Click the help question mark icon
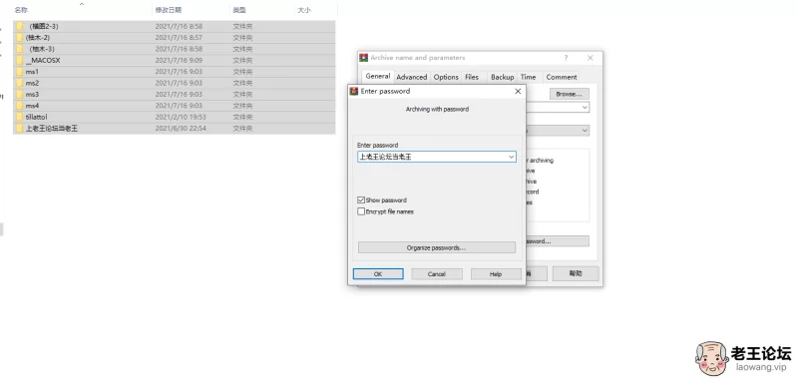Image resolution: width=798 pixels, height=387 pixels. coord(566,58)
